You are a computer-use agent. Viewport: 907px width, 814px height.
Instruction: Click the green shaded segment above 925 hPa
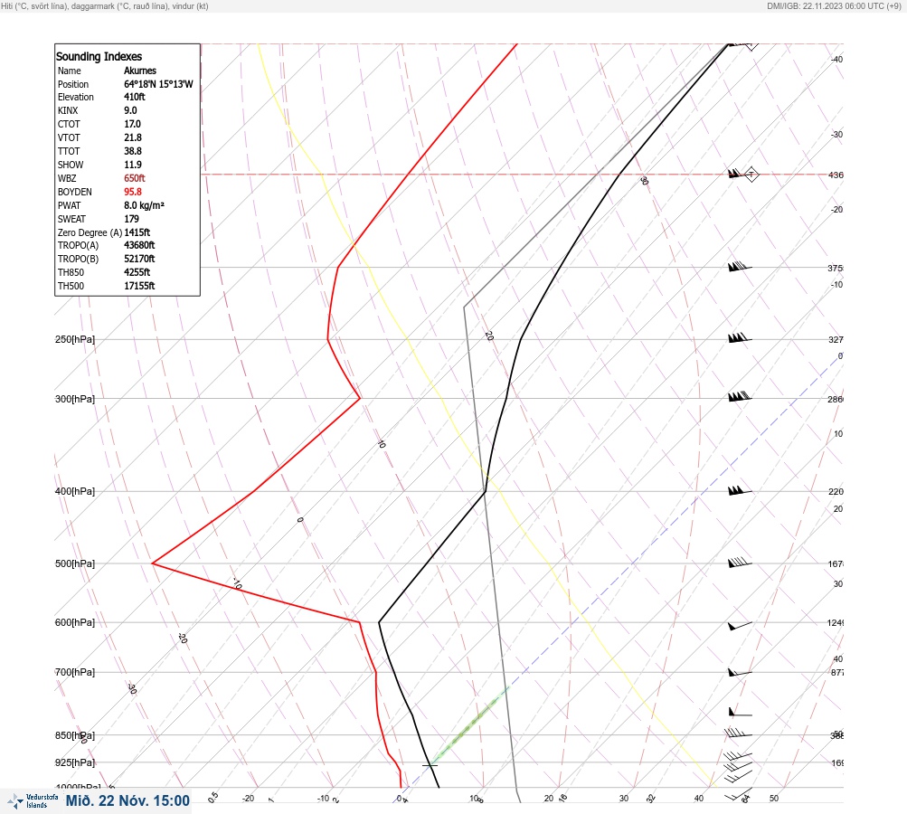471,724
